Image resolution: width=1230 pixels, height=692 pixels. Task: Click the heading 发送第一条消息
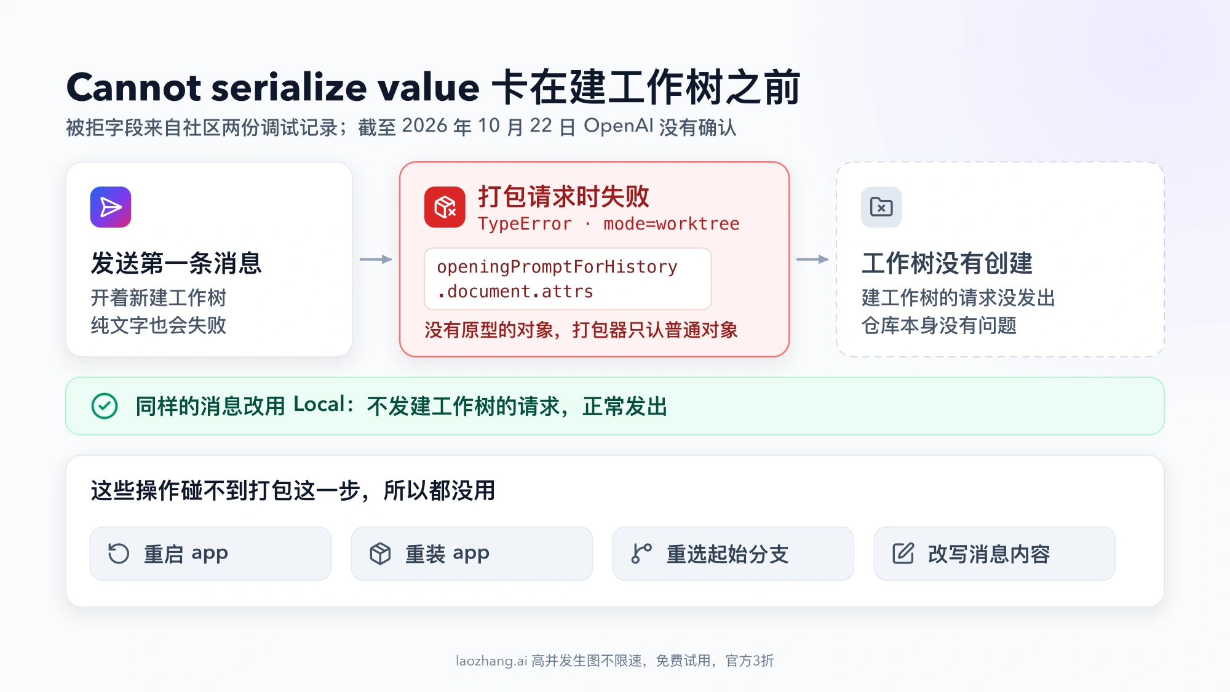coord(177,263)
